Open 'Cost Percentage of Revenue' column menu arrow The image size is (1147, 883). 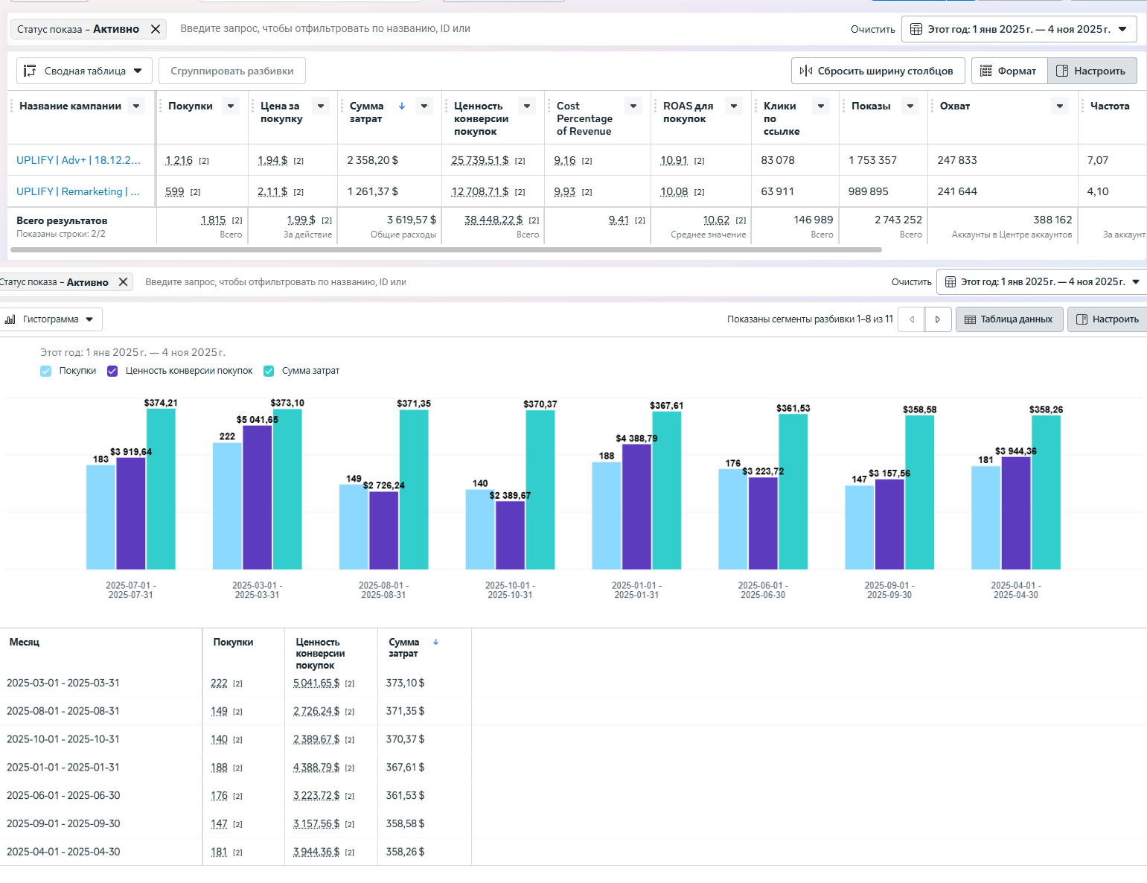(633, 106)
